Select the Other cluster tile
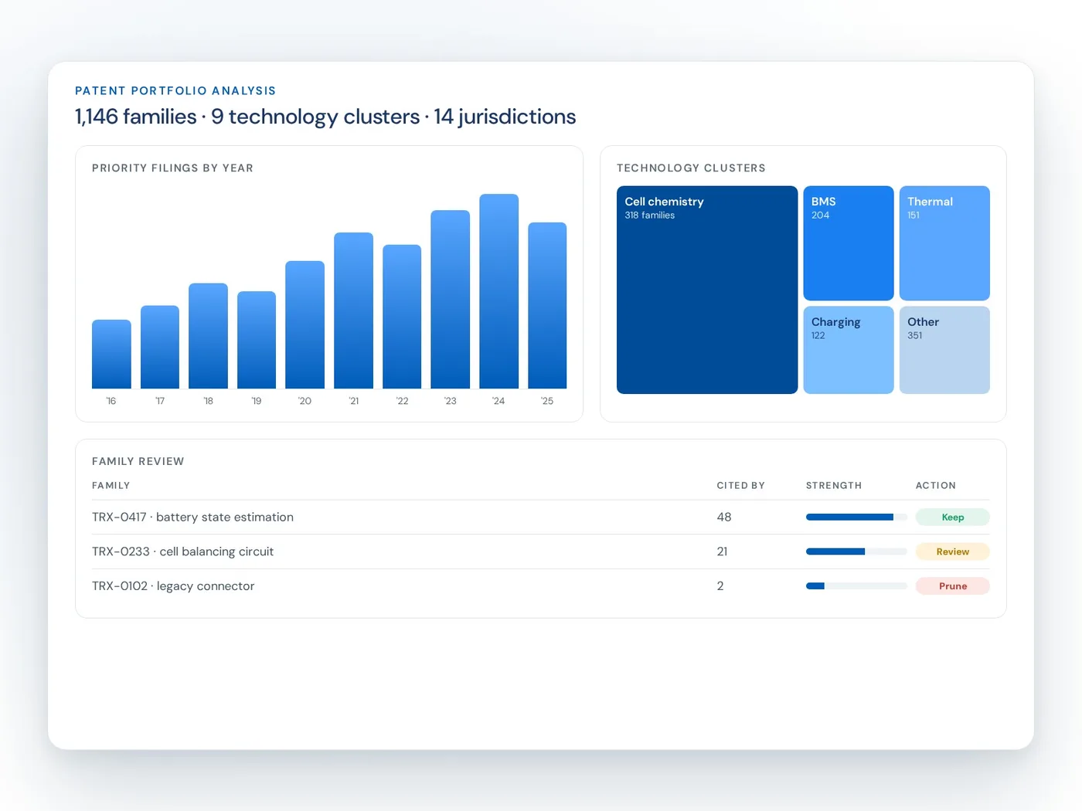The width and height of the screenshot is (1082, 811). pyautogui.click(x=944, y=350)
